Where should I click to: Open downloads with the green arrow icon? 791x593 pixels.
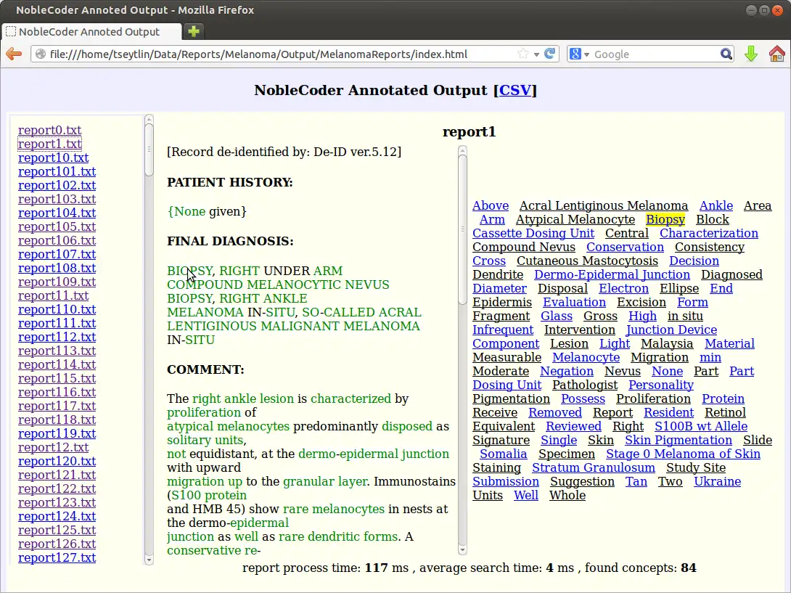(751, 54)
